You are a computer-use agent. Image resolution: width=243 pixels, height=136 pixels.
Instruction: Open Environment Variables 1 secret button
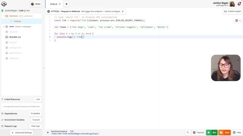pyautogui.click(x=36, y=120)
